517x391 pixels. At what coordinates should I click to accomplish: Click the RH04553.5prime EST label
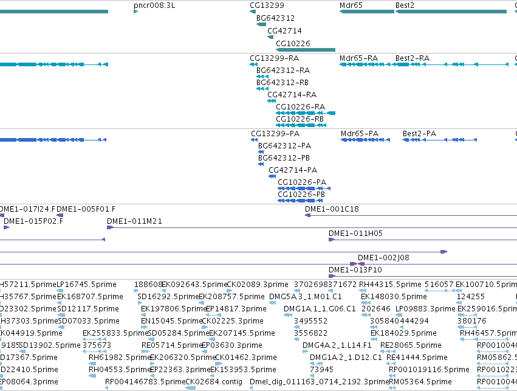coord(120,370)
